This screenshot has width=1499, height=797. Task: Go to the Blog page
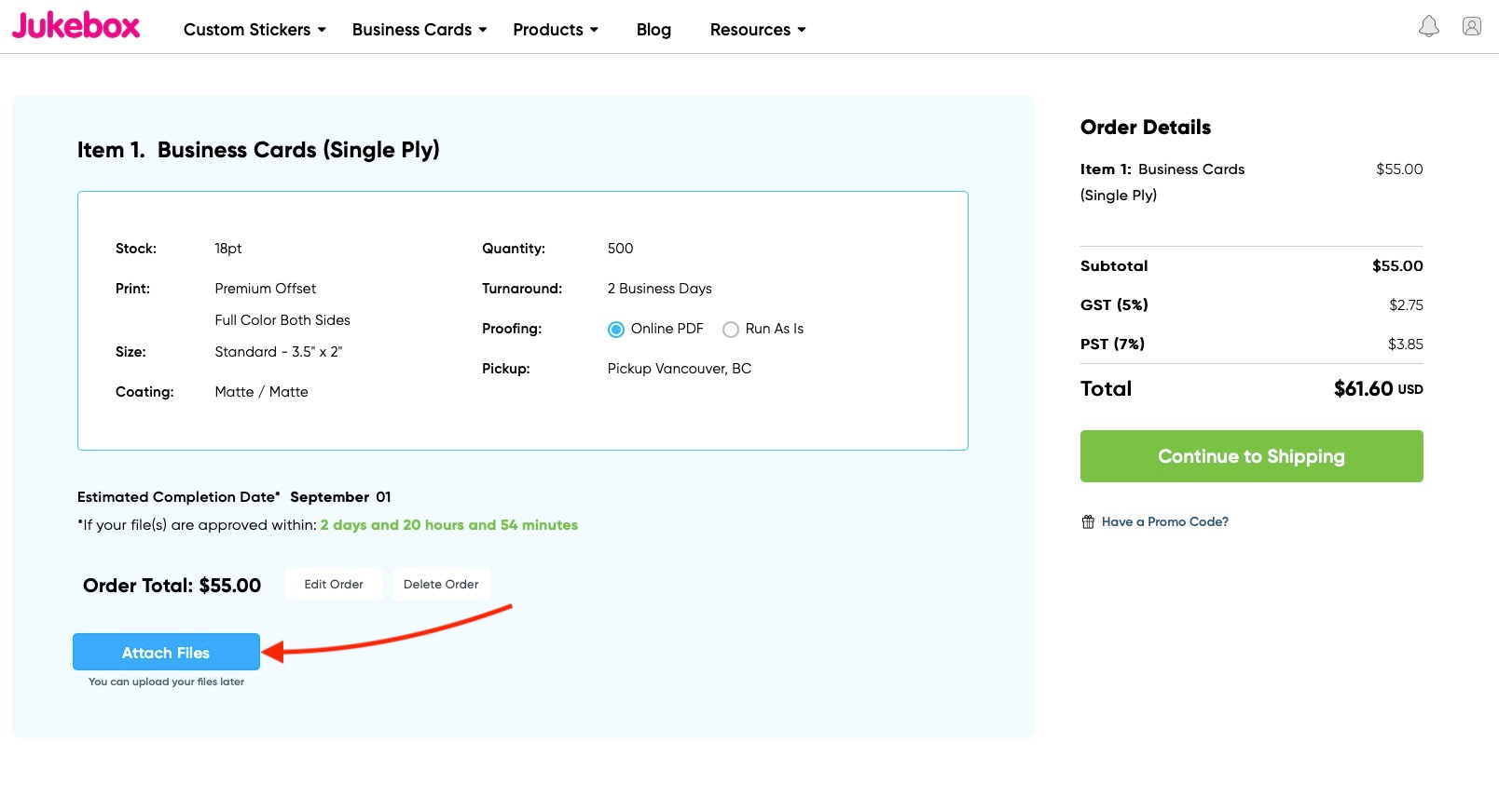[653, 30]
